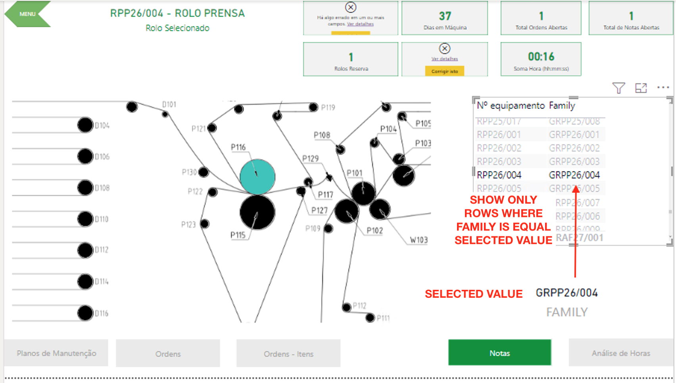Select the large black P115 roll circle
Viewport: 676px width, 383px height.
pos(257,212)
